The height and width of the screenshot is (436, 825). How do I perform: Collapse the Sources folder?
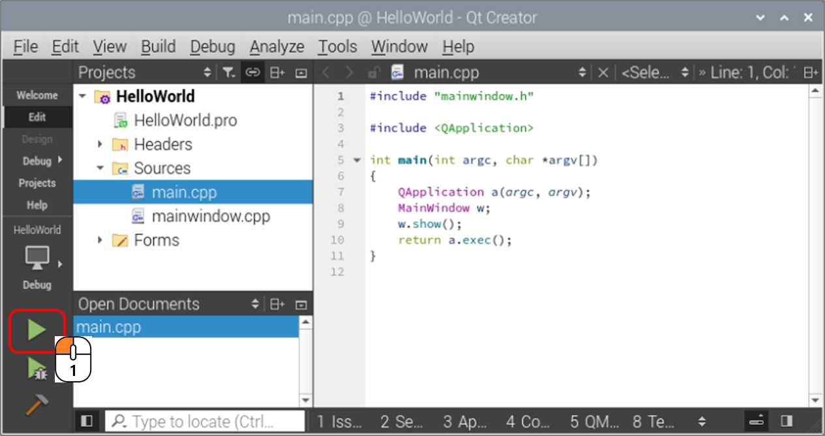click(100, 168)
